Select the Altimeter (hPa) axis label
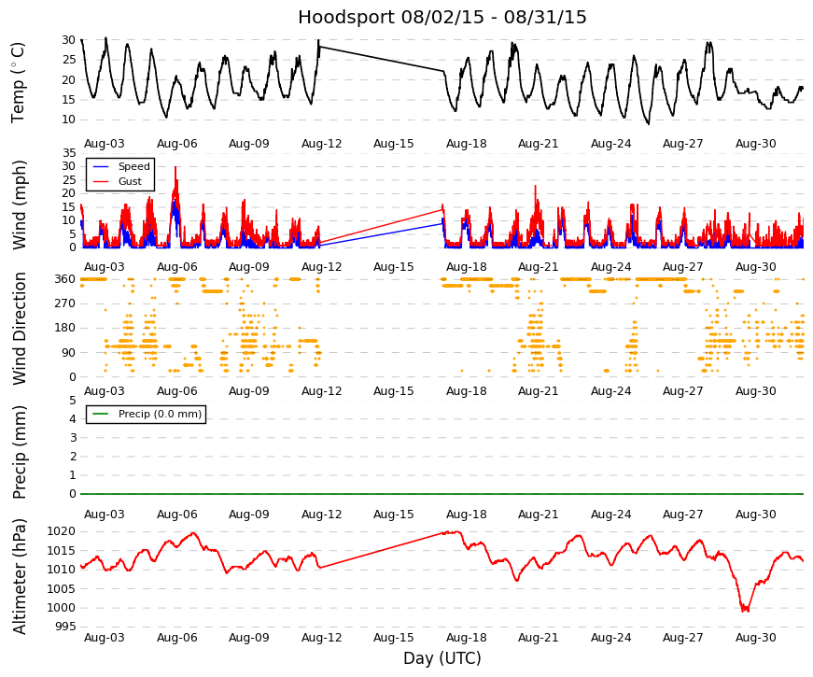Viewport: 813px width, 677px height. 19,576
